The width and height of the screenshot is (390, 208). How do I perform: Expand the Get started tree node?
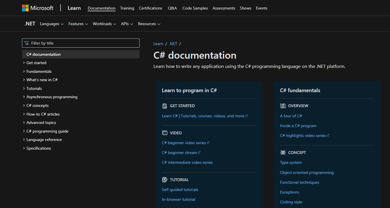coord(24,63)
